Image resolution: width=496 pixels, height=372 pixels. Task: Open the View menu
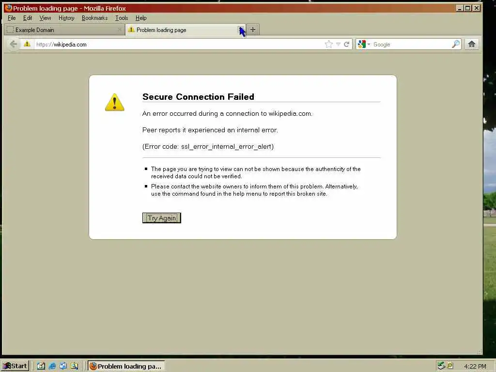(45, 18)
